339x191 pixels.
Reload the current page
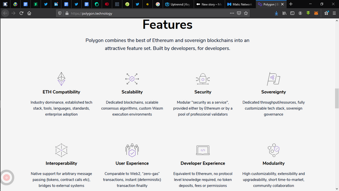[x=21, y=13]
